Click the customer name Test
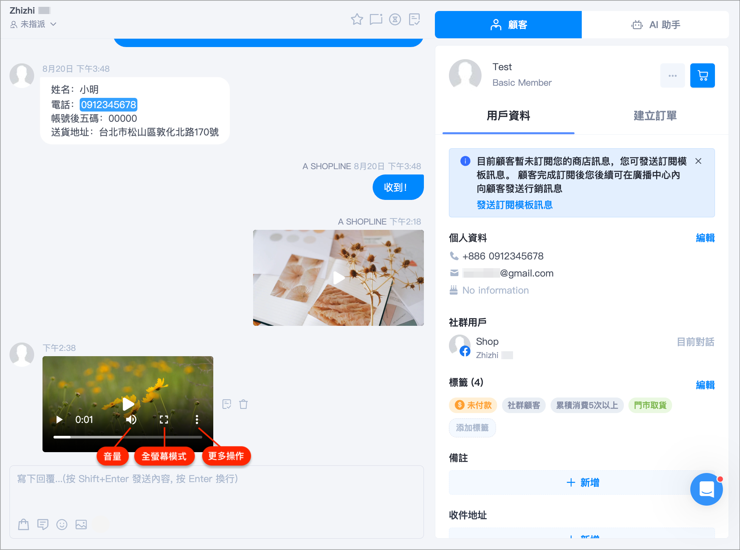 click(502, 67)
